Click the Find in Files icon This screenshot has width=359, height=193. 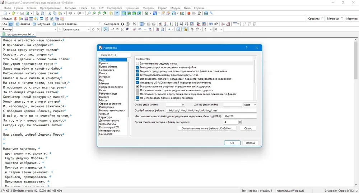pos(111,13)
